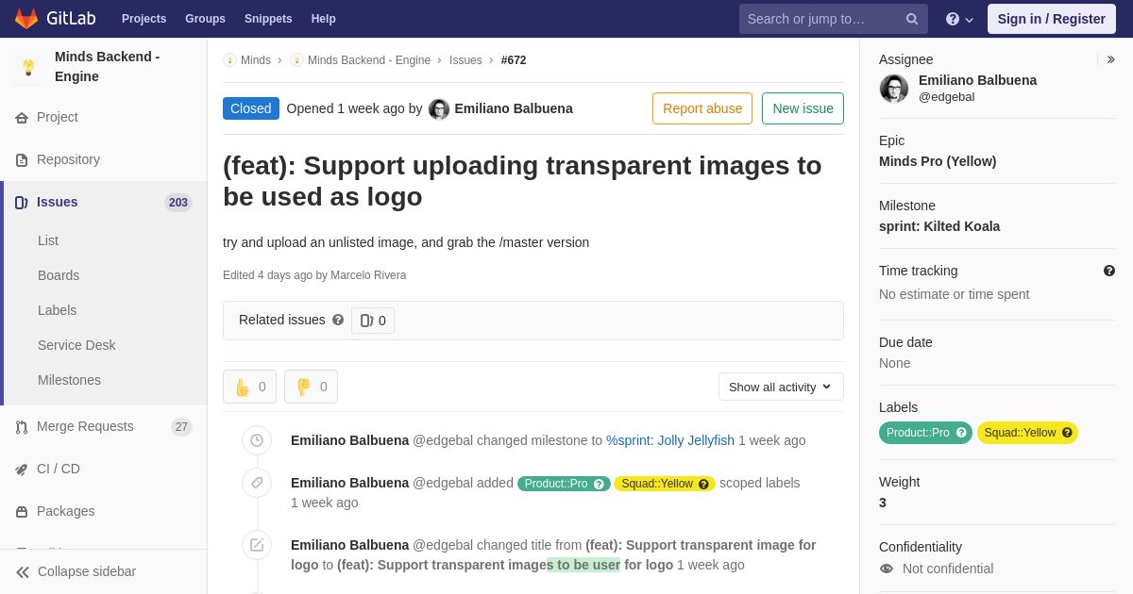Open the Service Desk submenu item
1133x594 pixels.
(x=76, y=345)
